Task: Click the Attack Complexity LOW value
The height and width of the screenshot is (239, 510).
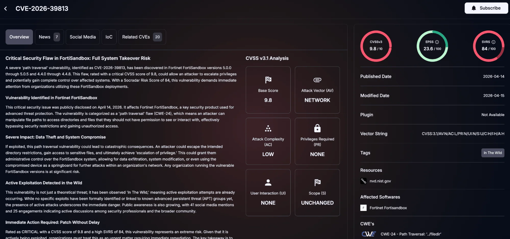Action: (268, 154)
